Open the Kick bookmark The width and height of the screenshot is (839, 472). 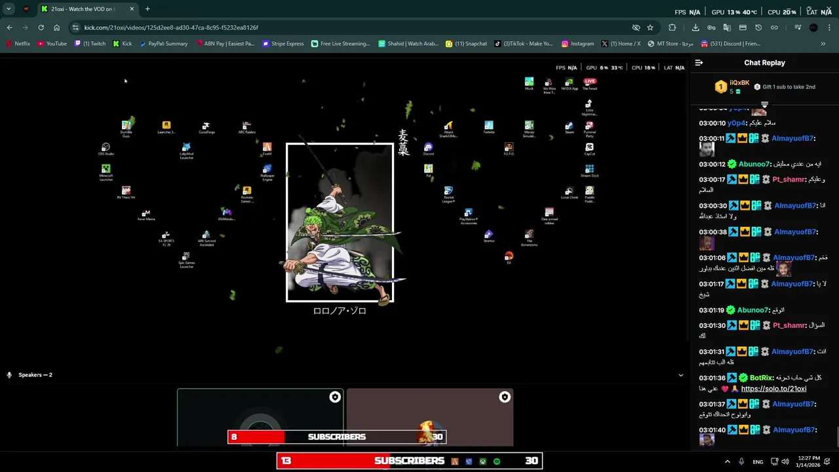click(123, 44)
